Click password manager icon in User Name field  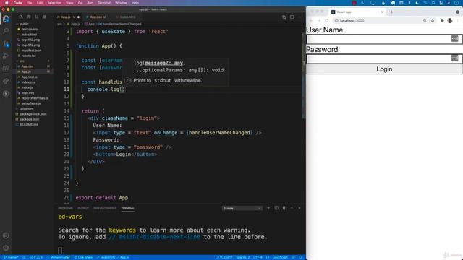click(454, 38)
